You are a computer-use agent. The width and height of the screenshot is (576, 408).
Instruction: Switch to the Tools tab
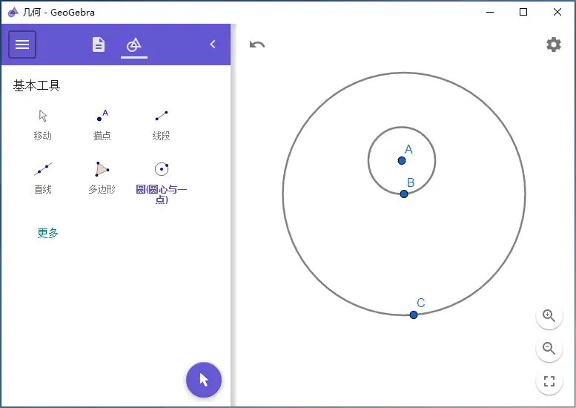[134, 45]
